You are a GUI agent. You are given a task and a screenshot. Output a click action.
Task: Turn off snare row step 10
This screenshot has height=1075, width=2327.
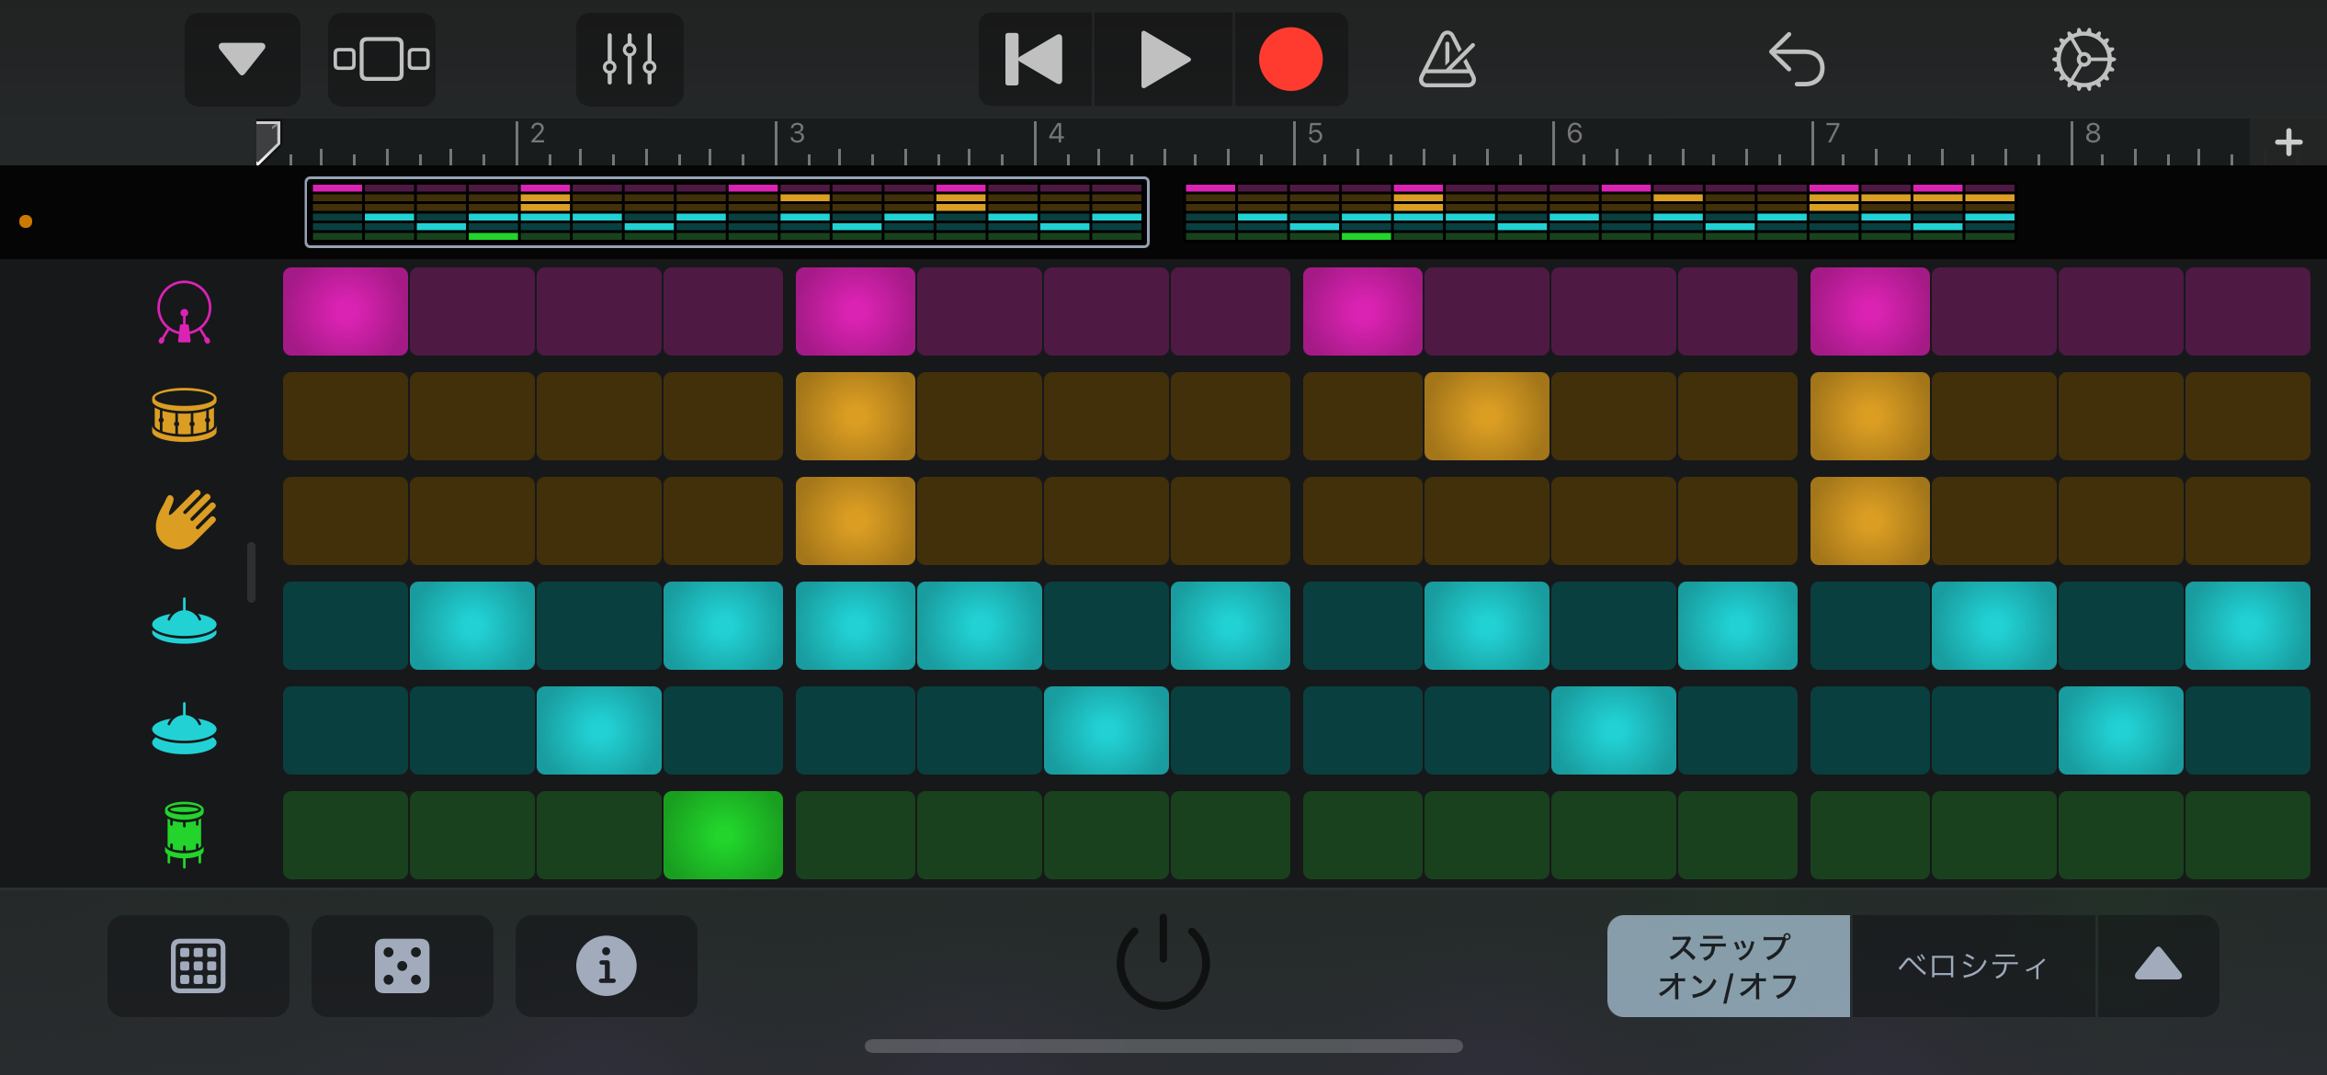tap(1486, 416)
